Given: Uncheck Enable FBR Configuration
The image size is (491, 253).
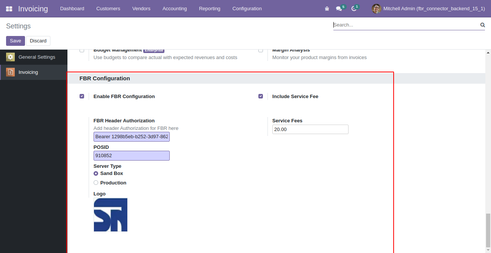Looking at the screenshot, I should tap(82, 96).
